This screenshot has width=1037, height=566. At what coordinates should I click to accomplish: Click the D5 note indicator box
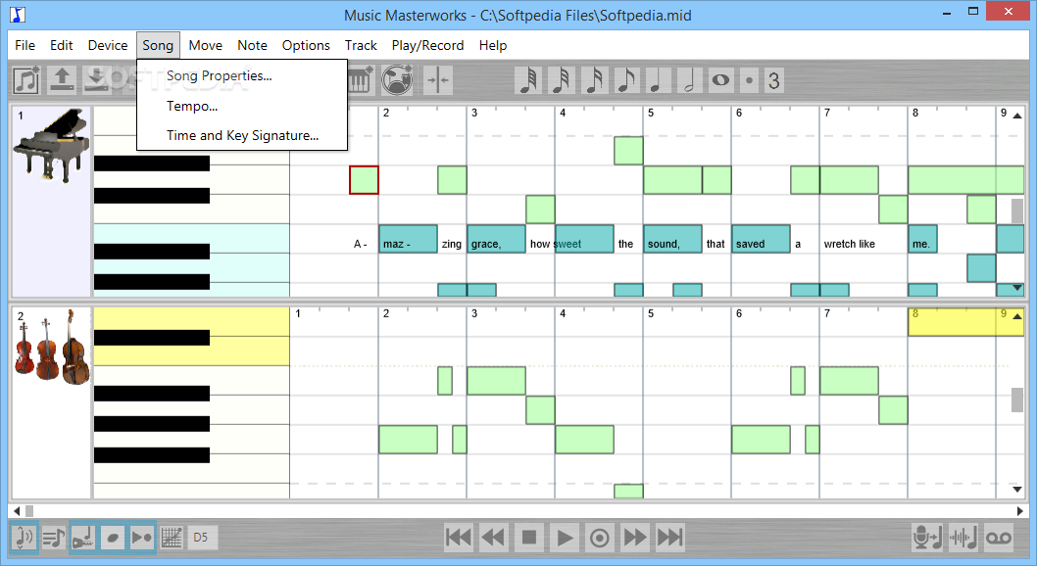coord(201,538)
